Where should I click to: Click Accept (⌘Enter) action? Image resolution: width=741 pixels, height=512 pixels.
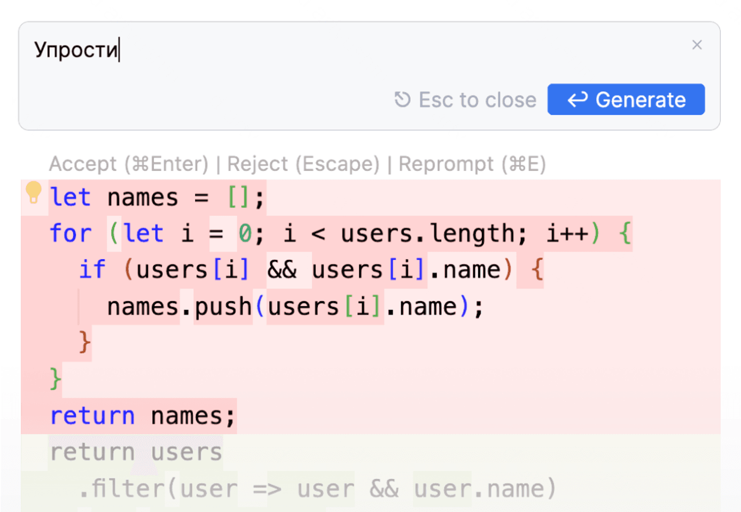tap(129, 164)
